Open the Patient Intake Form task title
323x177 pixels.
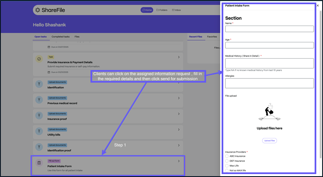pos(59,166)
